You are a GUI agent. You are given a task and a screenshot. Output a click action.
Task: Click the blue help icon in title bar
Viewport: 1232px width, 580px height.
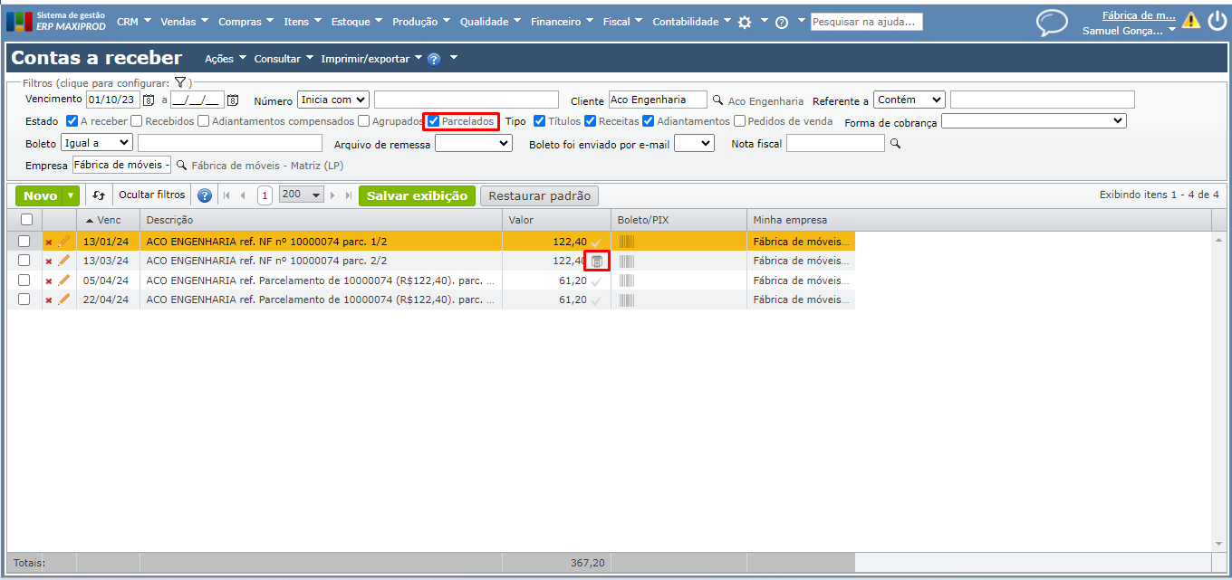(434, 59)
